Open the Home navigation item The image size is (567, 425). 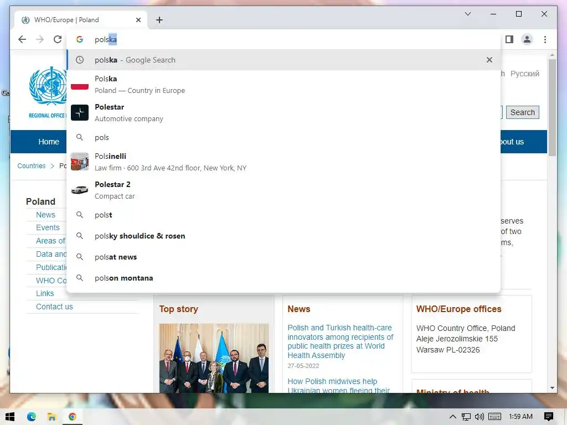tap(49, 142)
